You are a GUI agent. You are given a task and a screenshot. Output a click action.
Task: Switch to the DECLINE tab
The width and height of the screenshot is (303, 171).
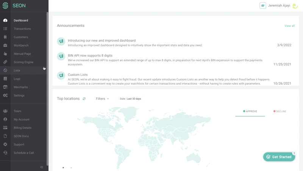tap(280, 111)
